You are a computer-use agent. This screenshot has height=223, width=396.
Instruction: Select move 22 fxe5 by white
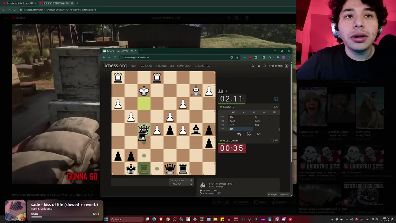pyautogui.click(x=241, y=125)
